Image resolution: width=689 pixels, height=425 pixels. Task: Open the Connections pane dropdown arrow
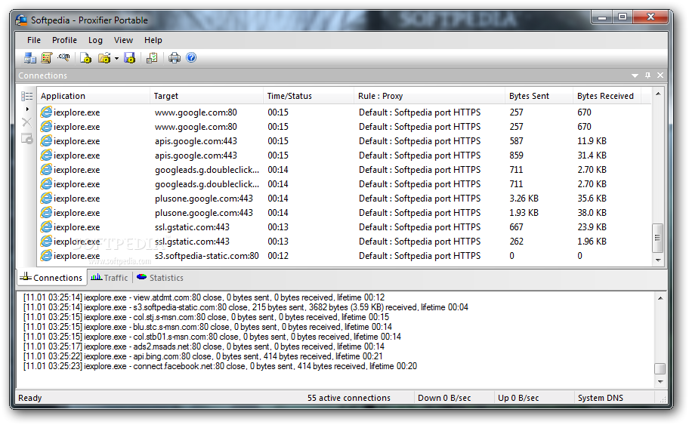click(635, 76)
